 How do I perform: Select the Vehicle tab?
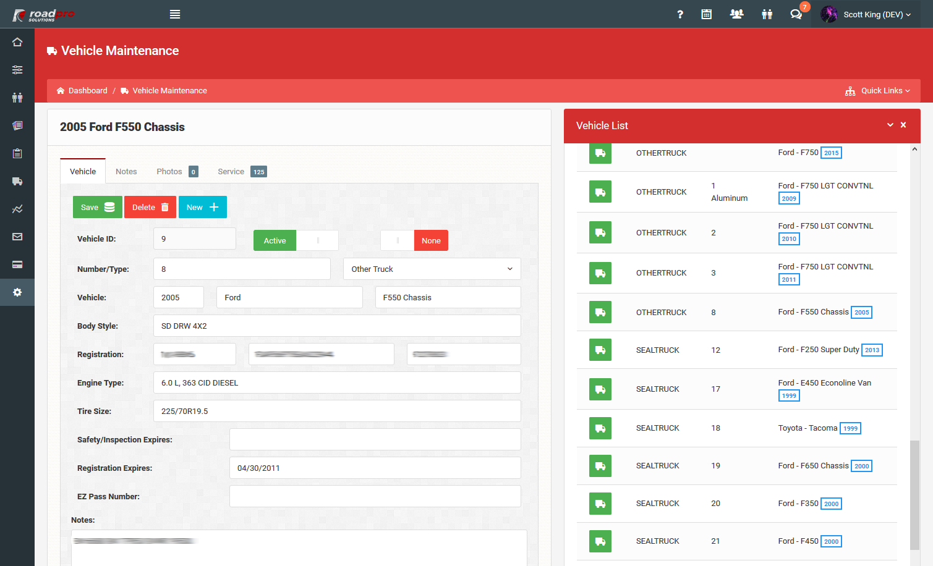point(83,171)
